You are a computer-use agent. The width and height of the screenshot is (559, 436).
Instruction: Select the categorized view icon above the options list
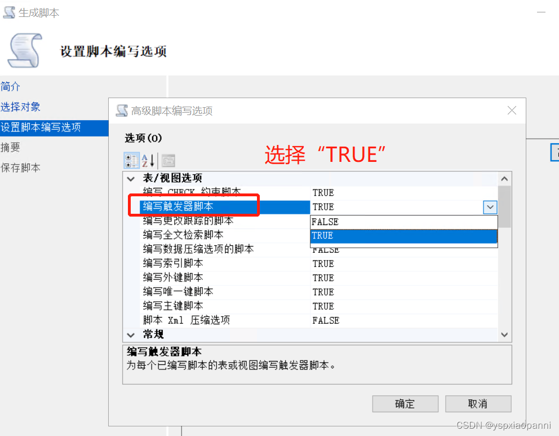point(131,160)
